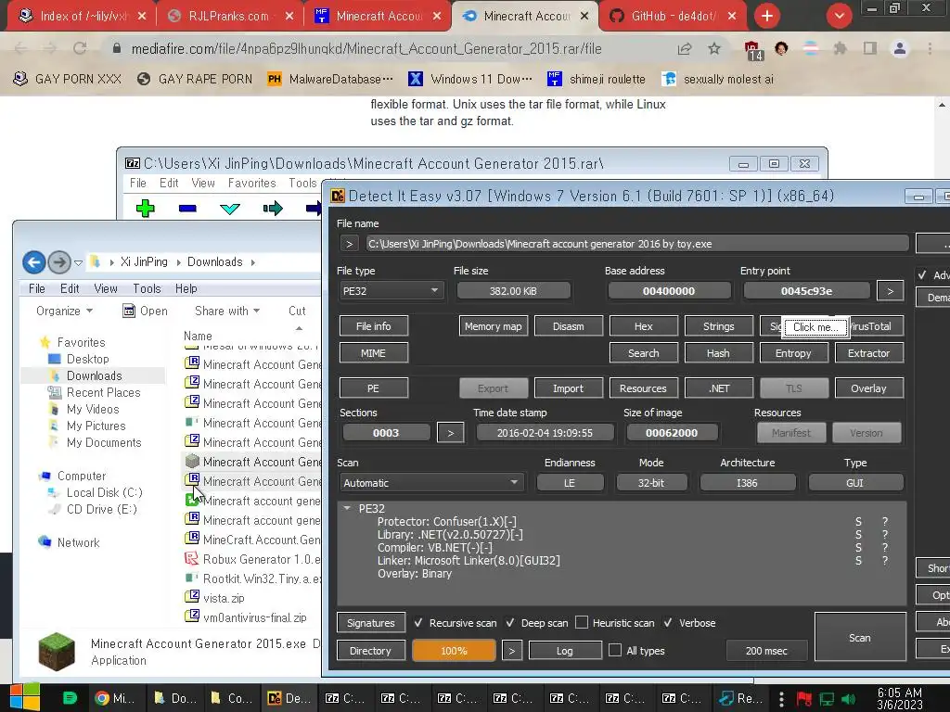Screen dimensions: 950x712
Task: Open the Signatures button
Action: (371, 623)
